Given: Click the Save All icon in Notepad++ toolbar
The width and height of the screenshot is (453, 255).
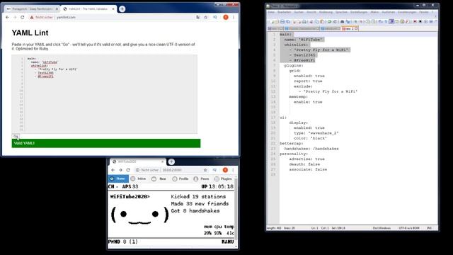Looking at the screenshot, I should point(288,22).
